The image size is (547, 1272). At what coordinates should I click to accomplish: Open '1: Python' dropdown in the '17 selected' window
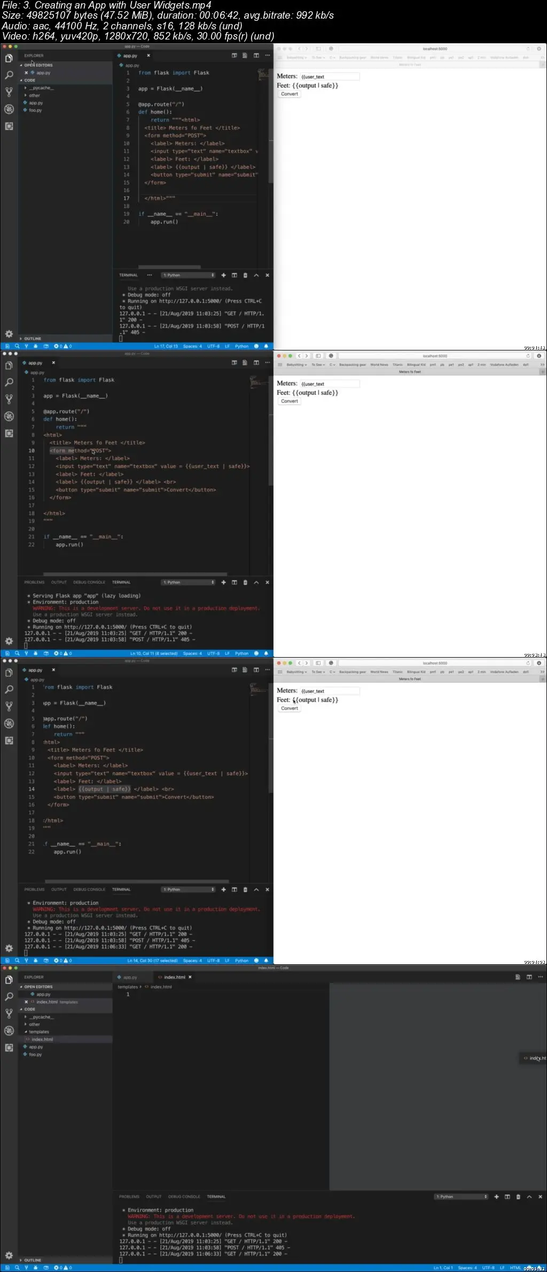[188, 889]
